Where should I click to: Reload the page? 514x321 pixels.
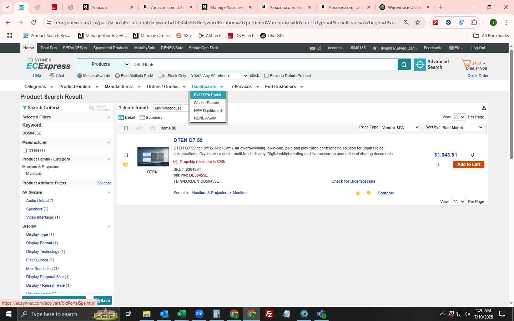pos(34,22)
